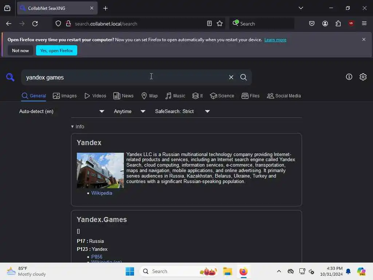Switch to the Files category tab
The image size is (373, 280).
(251, 96)
